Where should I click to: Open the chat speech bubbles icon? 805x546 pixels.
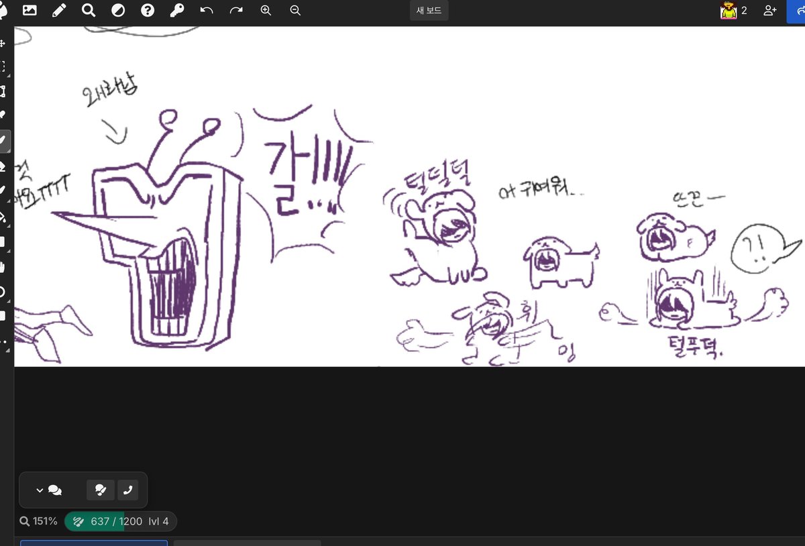[x=55, y=490]
